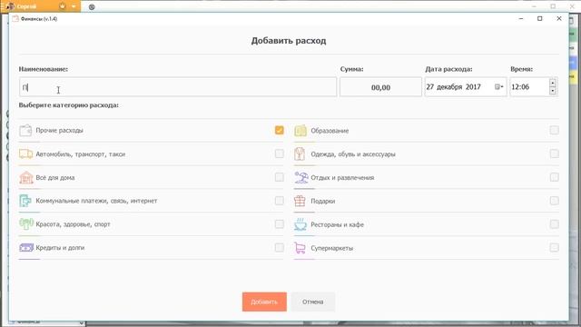Open the dropdown arrow in the orange tab of the background window

[74, 6]
